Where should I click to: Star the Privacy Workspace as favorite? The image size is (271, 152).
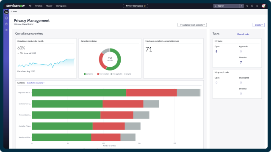click(145, 6)
